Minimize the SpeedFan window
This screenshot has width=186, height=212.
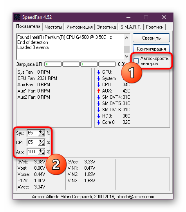(x=128, y=17)
